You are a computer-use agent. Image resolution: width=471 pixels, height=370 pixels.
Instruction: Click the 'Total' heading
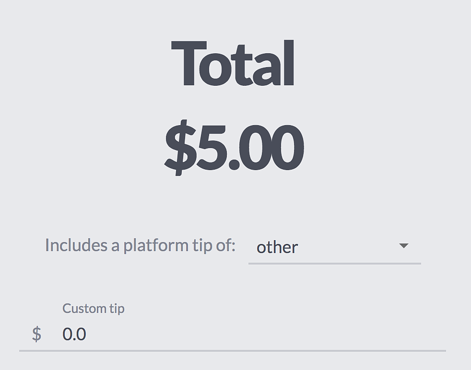(233, 64)
